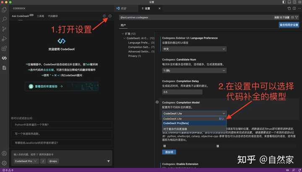Toggle panel layout icon in title bar
The width and height of the screenshot is (302, 172).
point(289,2)
